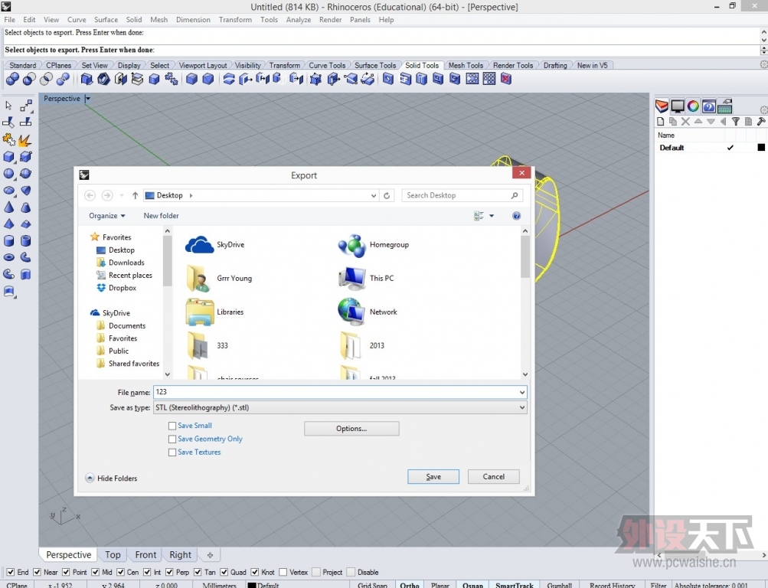Toggle SmartTrack in the status bar

click(x=515, y=585)
